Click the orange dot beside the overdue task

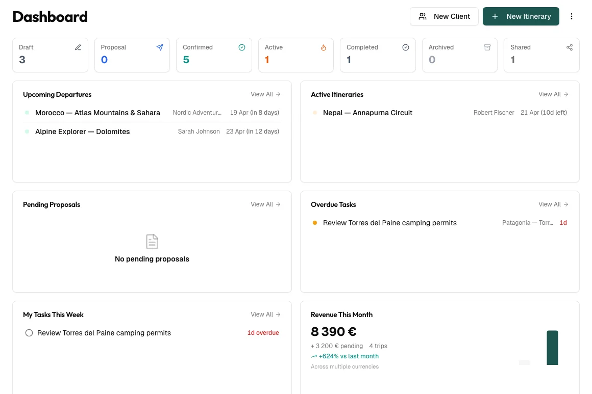315,223
